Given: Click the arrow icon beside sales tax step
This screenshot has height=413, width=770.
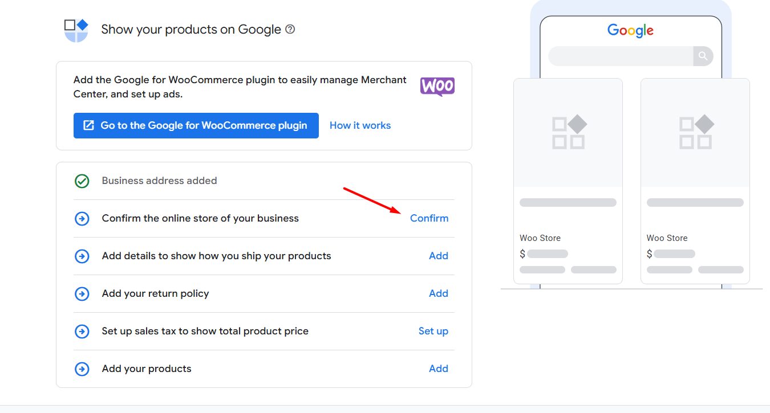Looking at the screenshot, I should click(x=82, y=331).
